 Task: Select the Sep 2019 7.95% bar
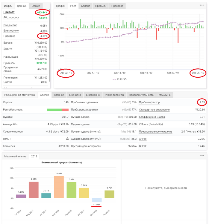(72, 190)
